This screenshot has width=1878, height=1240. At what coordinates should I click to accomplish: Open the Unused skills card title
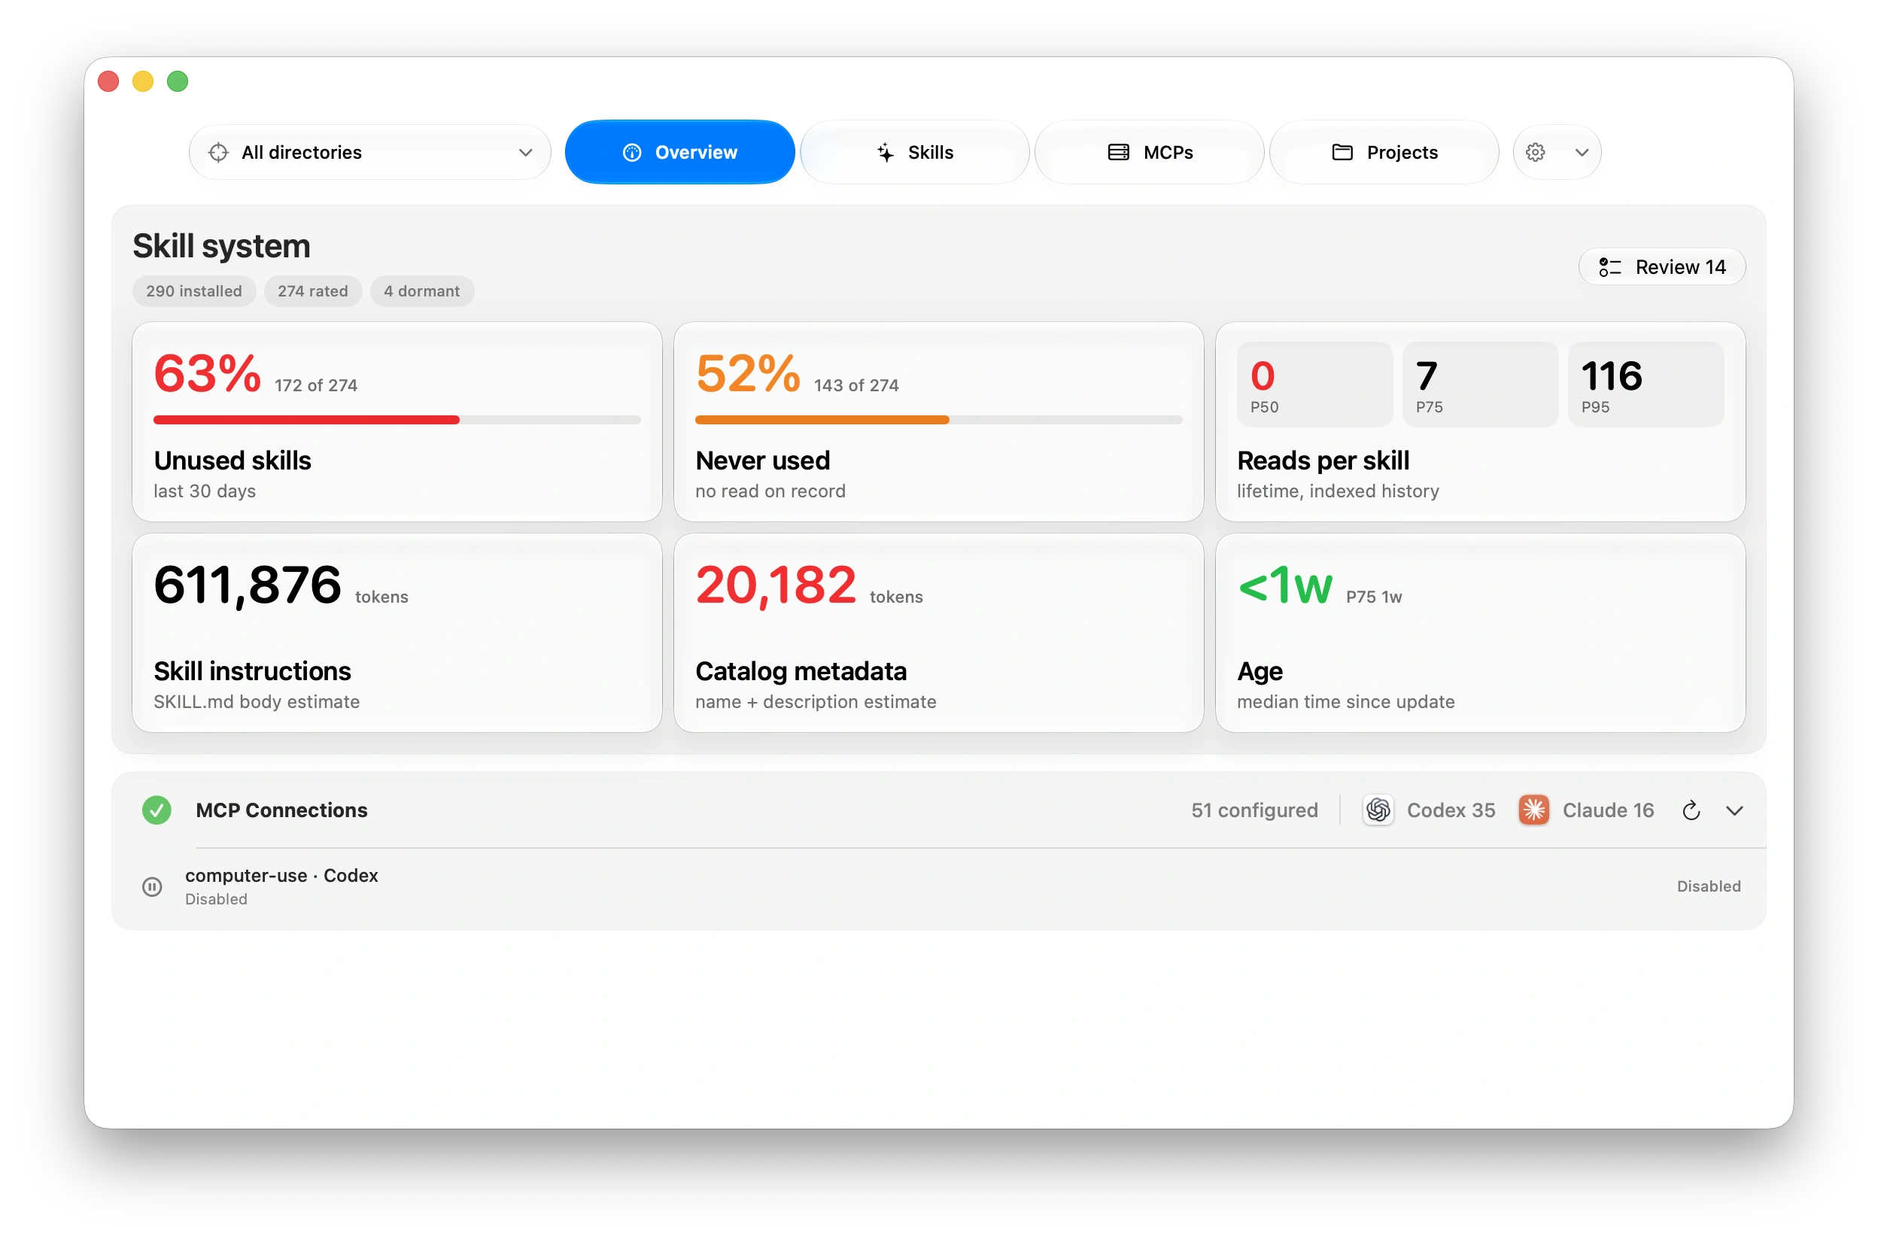(232, 460)
